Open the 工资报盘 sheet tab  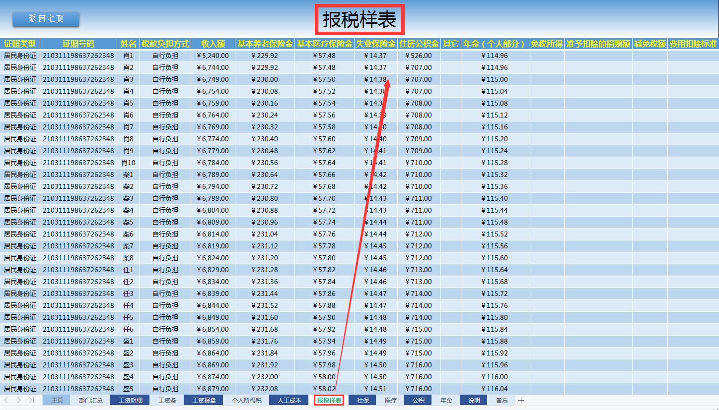[204, 400]
